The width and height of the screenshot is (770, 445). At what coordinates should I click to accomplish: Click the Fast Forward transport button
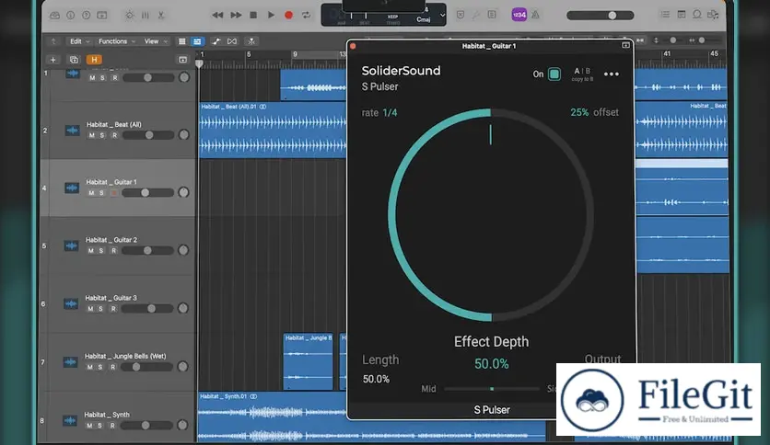[x=236, y=16]
